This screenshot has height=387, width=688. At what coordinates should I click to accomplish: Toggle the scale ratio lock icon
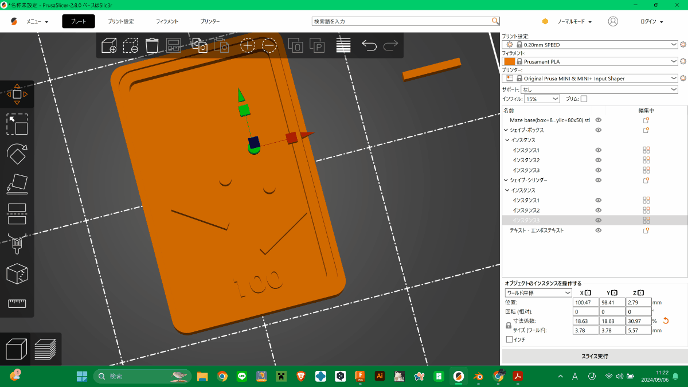click(508, 325)
